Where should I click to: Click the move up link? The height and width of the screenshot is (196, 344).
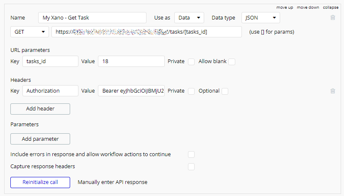(285, 8)
